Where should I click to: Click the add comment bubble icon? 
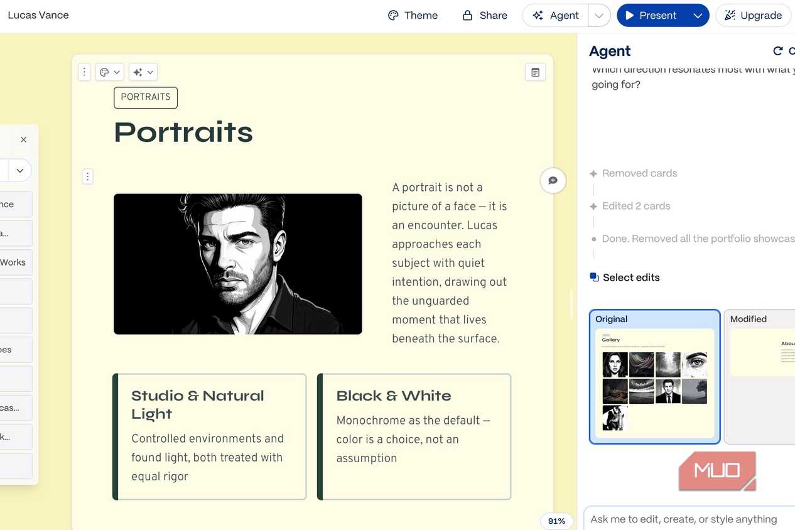(553, 180)
